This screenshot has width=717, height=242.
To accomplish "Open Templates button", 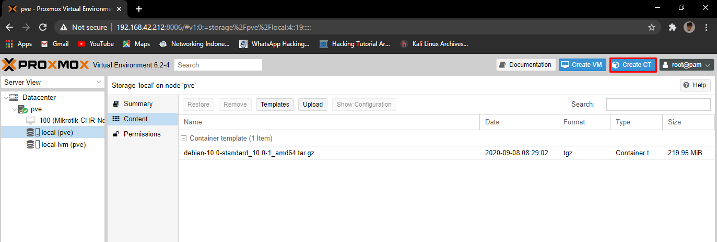I will (275, 105).
